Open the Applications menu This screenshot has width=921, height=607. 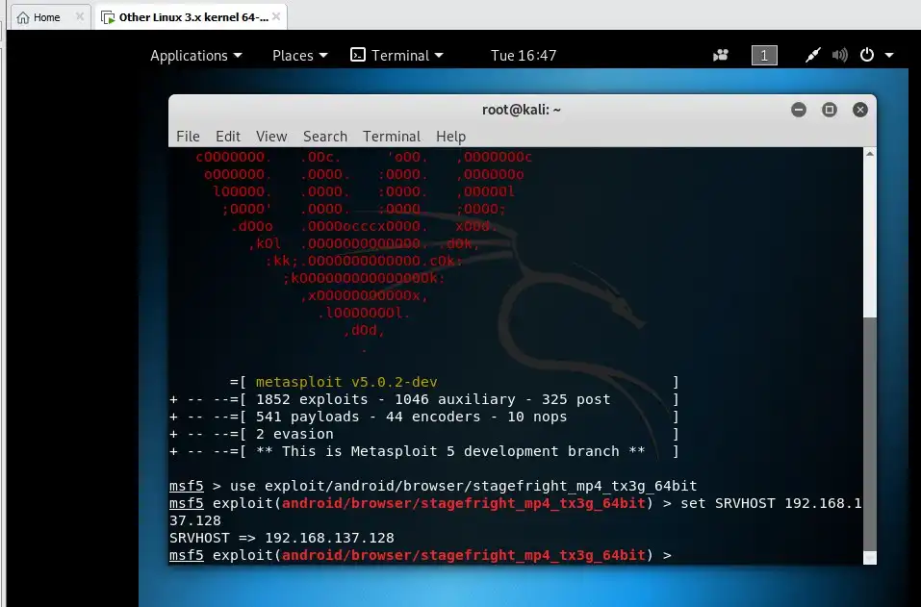[196, 55]
